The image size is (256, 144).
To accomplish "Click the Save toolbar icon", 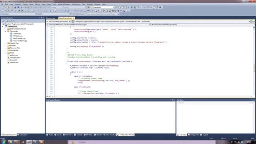I will point(15,8).
